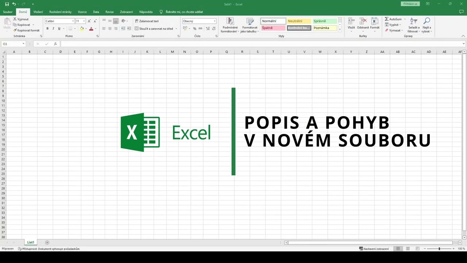Move the zoom slider handle

tap(439, 249)
